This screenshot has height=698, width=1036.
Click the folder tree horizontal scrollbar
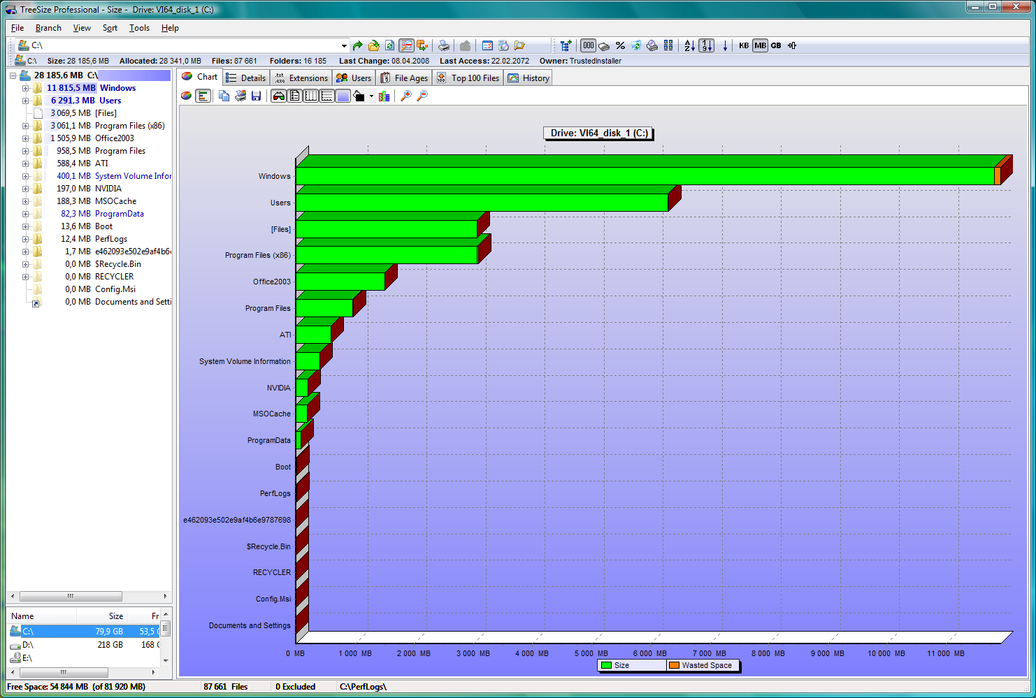click(x=89, y=596)
